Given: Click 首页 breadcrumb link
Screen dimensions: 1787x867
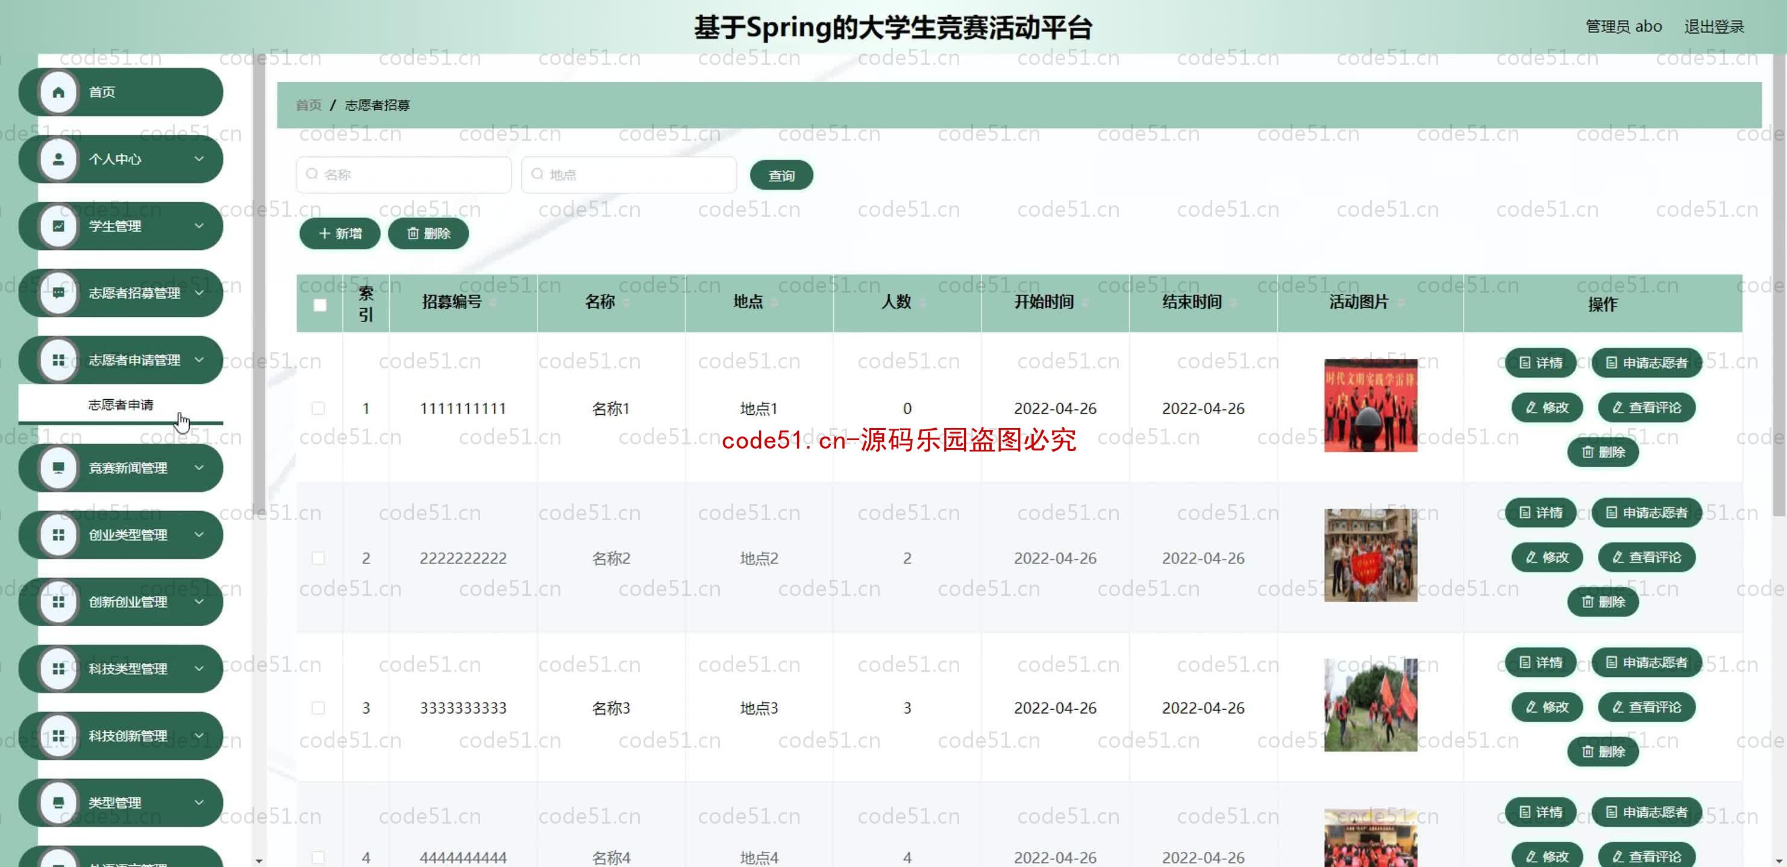Looking at the screenshot, I should (308, 105).
